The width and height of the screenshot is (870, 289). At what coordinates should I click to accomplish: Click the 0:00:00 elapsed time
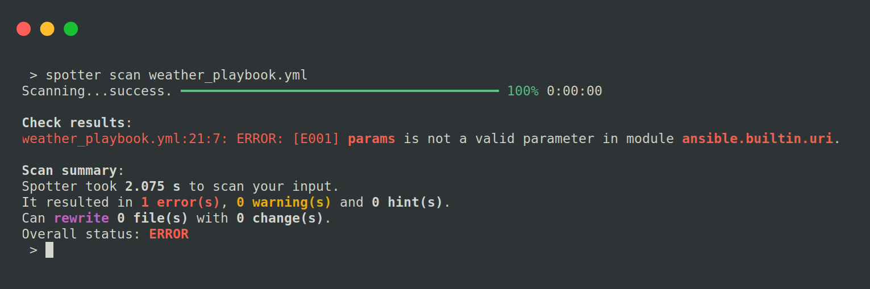click(x=574, y=91)
